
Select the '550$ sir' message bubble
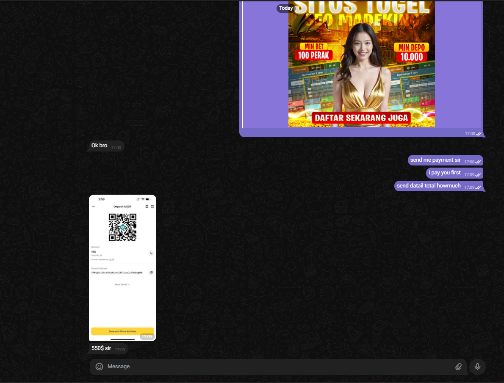click(102, 349)
